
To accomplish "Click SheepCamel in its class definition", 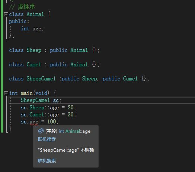I will point(41,79).
